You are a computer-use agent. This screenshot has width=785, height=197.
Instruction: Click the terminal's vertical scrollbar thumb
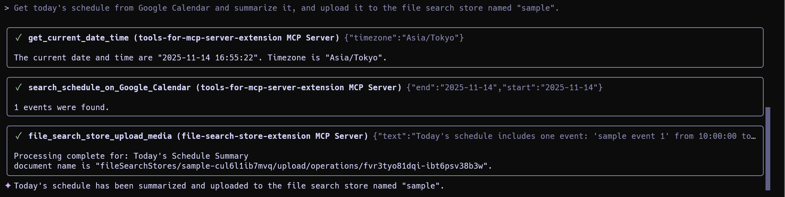768,148
